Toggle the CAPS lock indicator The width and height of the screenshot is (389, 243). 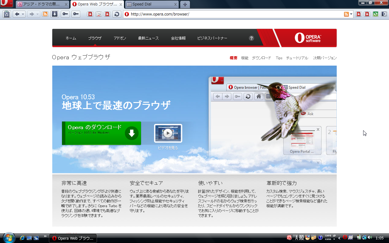click(328, 236)
